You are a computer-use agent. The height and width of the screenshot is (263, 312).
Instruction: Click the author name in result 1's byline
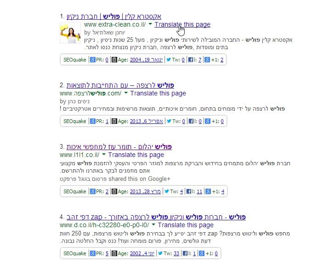tap(108, 32)
